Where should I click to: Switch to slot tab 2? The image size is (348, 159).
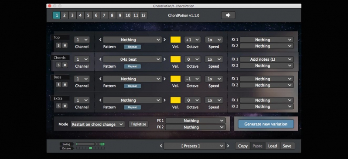[x=65, y=15]
